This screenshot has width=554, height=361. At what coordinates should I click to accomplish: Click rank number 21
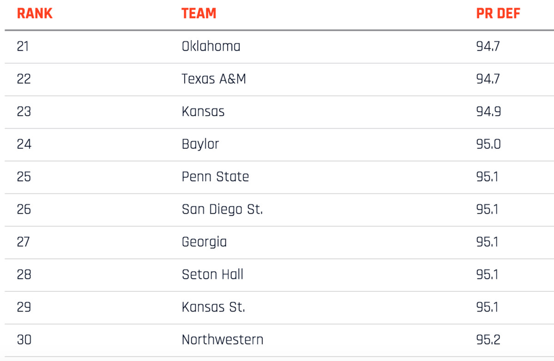click(x=23, y=46)
